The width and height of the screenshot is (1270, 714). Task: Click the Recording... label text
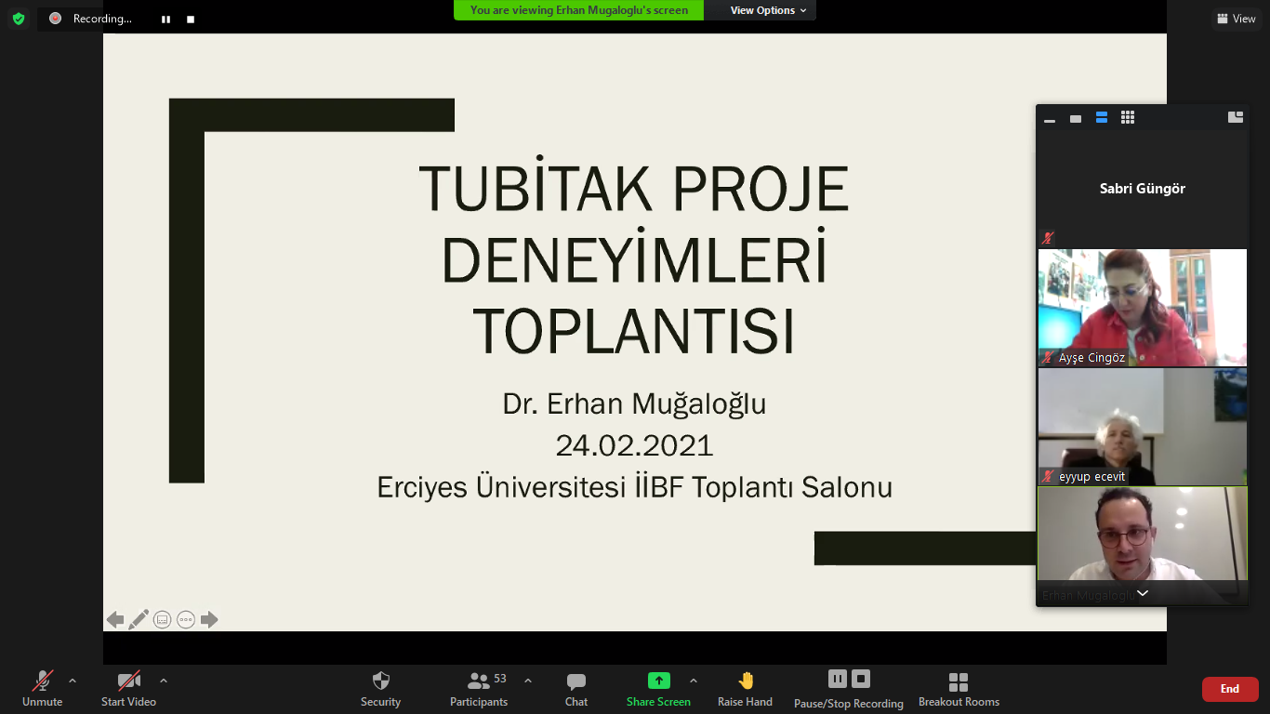coord(102,19)
